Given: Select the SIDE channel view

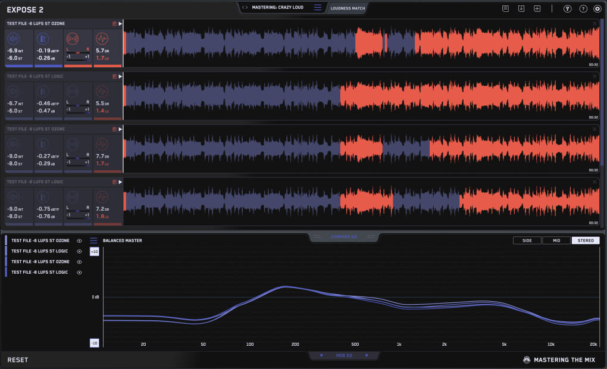Looking at the screenshot, I should (x=527, y=240).
